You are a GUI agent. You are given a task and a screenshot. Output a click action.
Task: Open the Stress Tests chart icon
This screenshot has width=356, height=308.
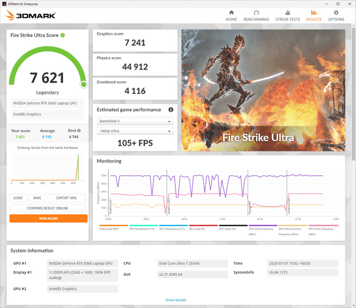click(288, 12)
